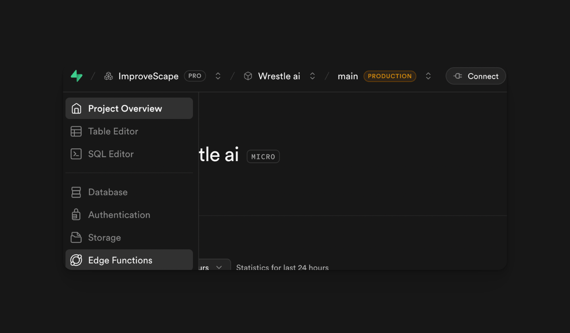570x333 pixels.
Task: Open Edge Functions in the sidebar
Action: coord(129,260)
